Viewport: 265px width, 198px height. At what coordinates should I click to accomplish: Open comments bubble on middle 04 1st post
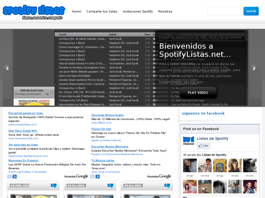click(x=110, y=186)
